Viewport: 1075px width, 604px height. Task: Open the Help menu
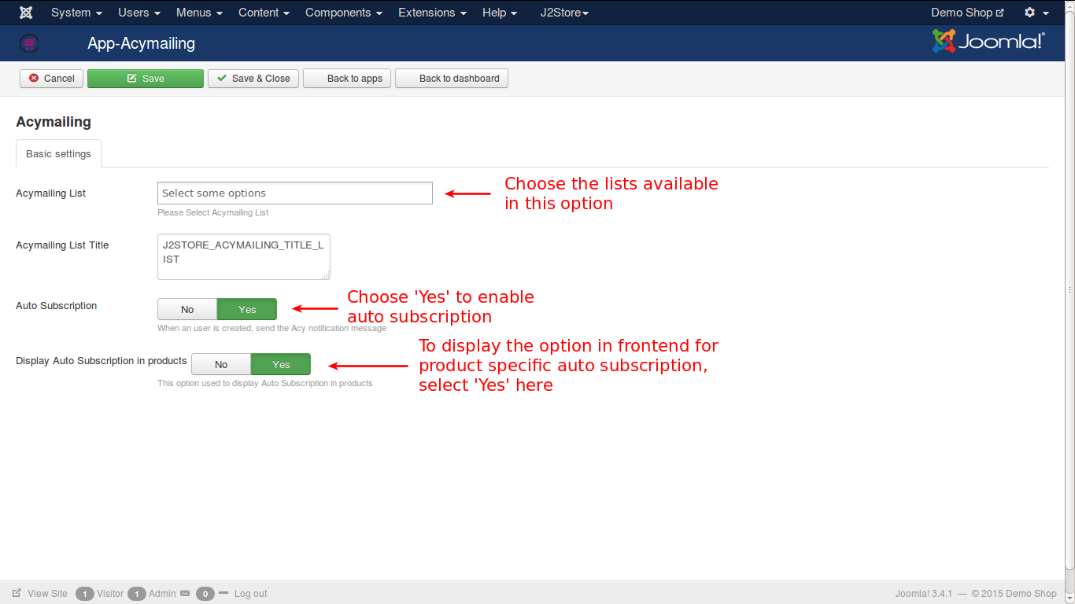point(500,13)
